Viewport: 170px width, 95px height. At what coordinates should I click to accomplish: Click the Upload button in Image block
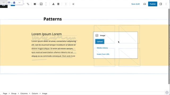100,42
